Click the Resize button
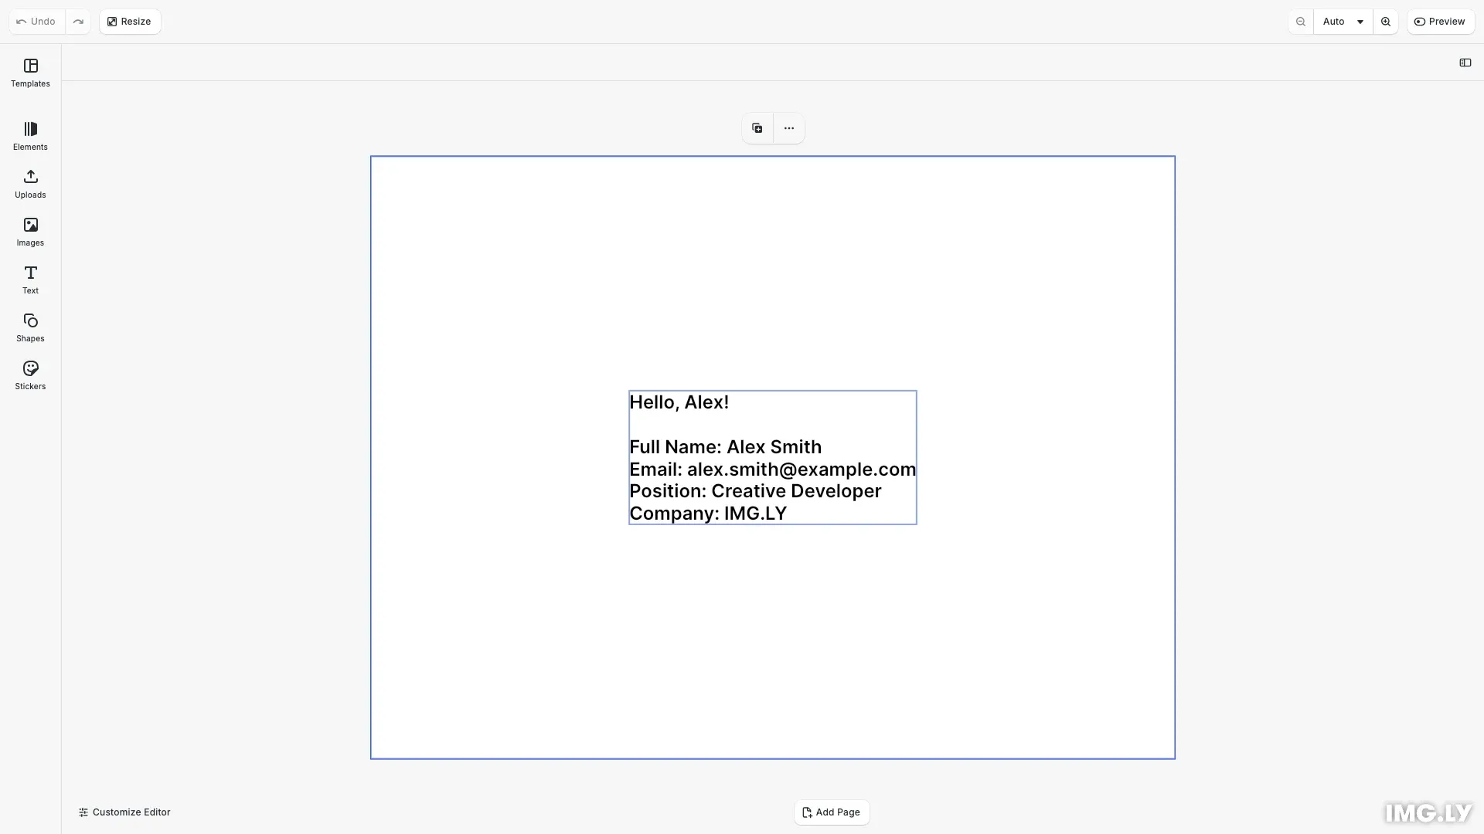This screenshot has width=1484, height=834. click(x=129, y=21)
